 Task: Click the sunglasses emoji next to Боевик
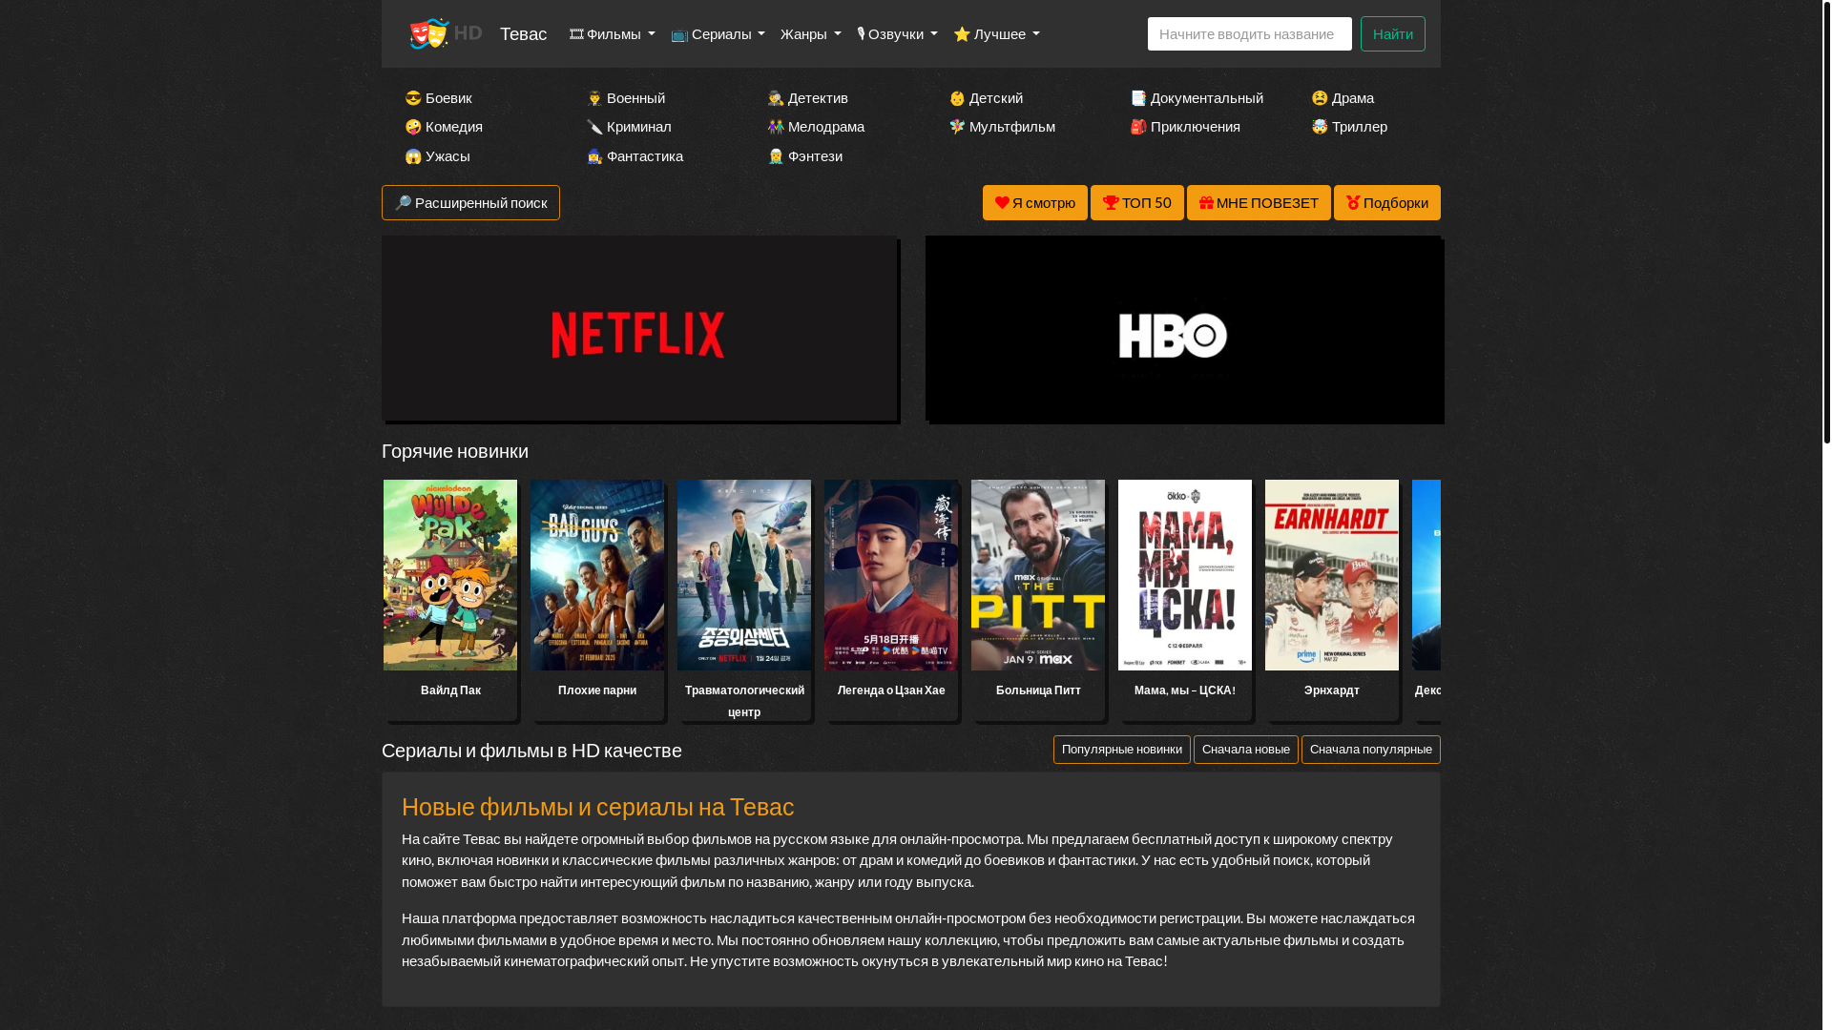click(413, 98)
